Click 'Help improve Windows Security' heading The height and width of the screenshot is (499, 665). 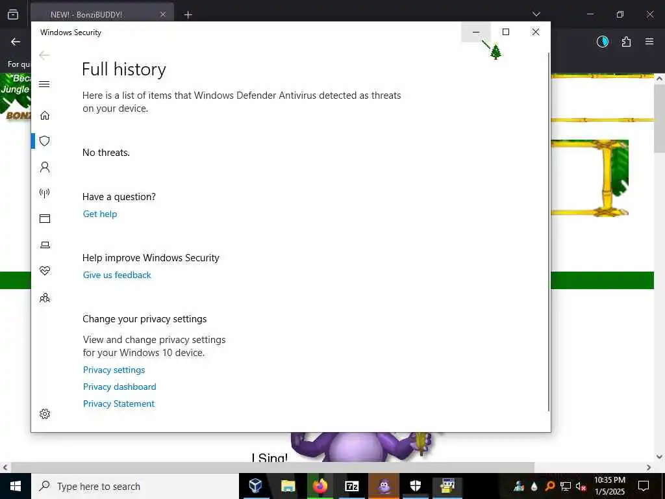pos(151,258)
